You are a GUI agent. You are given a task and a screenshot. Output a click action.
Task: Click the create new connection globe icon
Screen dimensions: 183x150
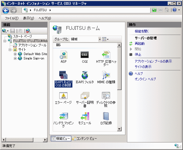coord(4,31)
